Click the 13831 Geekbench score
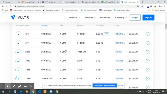The height and width of the screenshot is (94, 167). click(x=28, y=79)
